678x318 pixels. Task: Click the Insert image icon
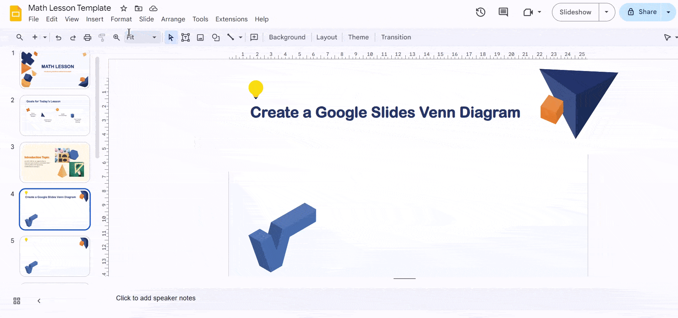pos(200,37)
